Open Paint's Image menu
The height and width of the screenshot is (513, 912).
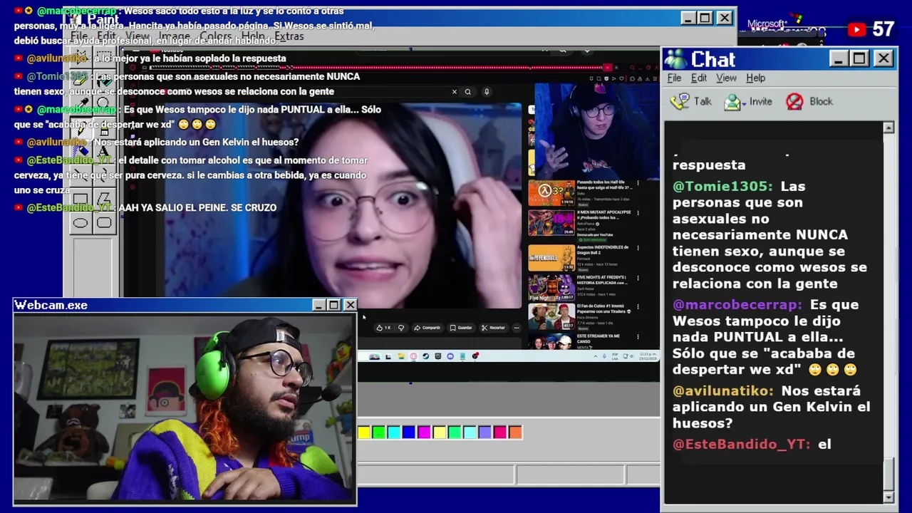coord(175,36)
